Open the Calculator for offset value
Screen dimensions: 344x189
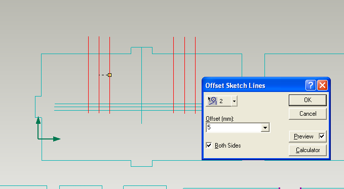(x=308, y=150)
